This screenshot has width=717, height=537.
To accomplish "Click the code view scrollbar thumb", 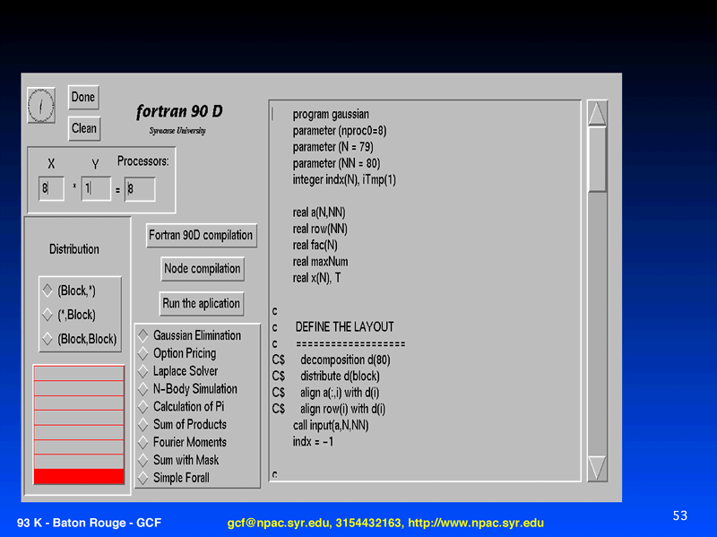I will pyautogui.click(x=597, y=160).
